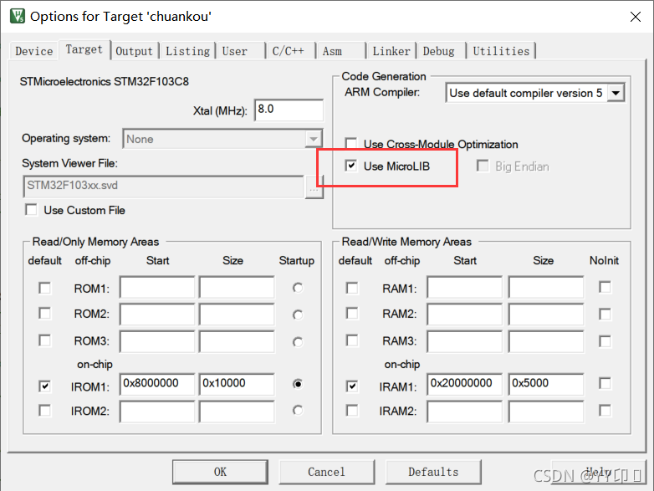654x491 pixels.
Task: Click the IROM1 Size field
Action: pos(237,384)
